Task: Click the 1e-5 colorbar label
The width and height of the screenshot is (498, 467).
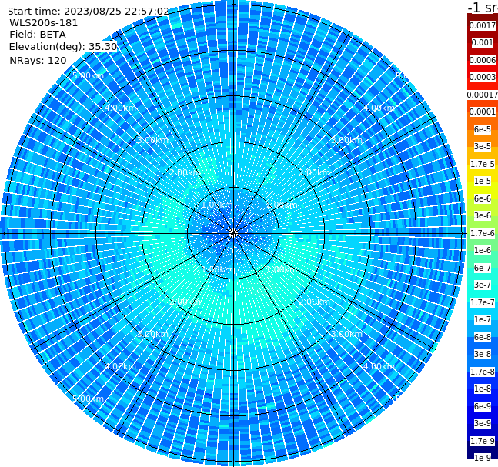Action: coord(483,181)
